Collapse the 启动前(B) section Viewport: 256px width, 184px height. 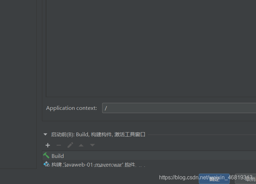45,135
